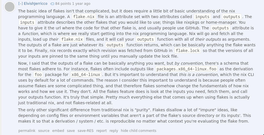Reply to ElvishJerricco's comment
This screenshot has width=264, height=135.
click(114, 131)
